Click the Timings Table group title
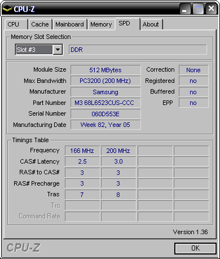This screenshot has width=220, height=259. pyautogui.click(x=30, y=140)
